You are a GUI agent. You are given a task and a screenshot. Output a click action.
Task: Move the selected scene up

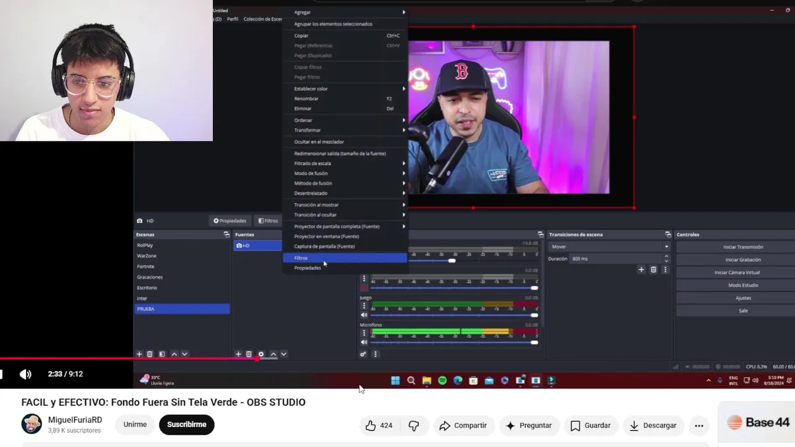coord(174,354)
